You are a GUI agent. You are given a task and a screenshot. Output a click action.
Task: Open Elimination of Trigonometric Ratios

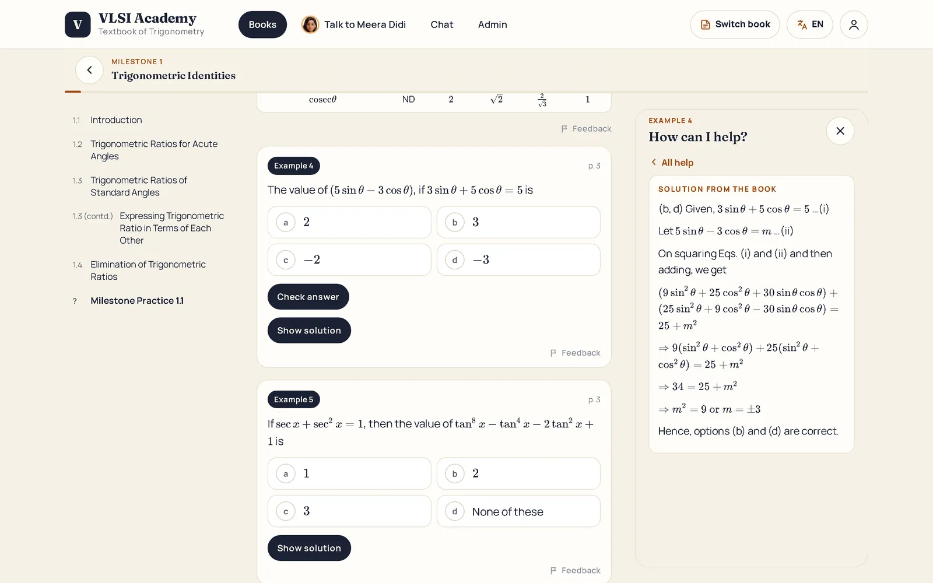tap(148, 271)
